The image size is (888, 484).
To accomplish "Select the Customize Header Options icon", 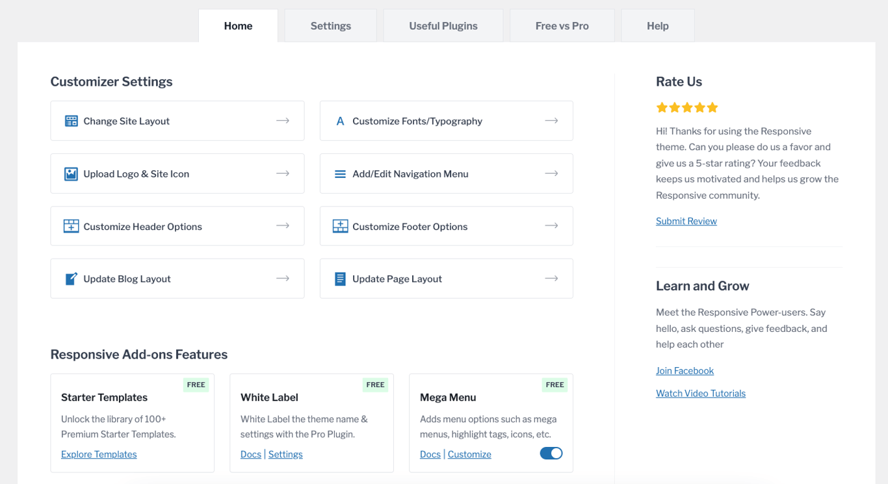I will pyautogui.click(x=71, y=225).
